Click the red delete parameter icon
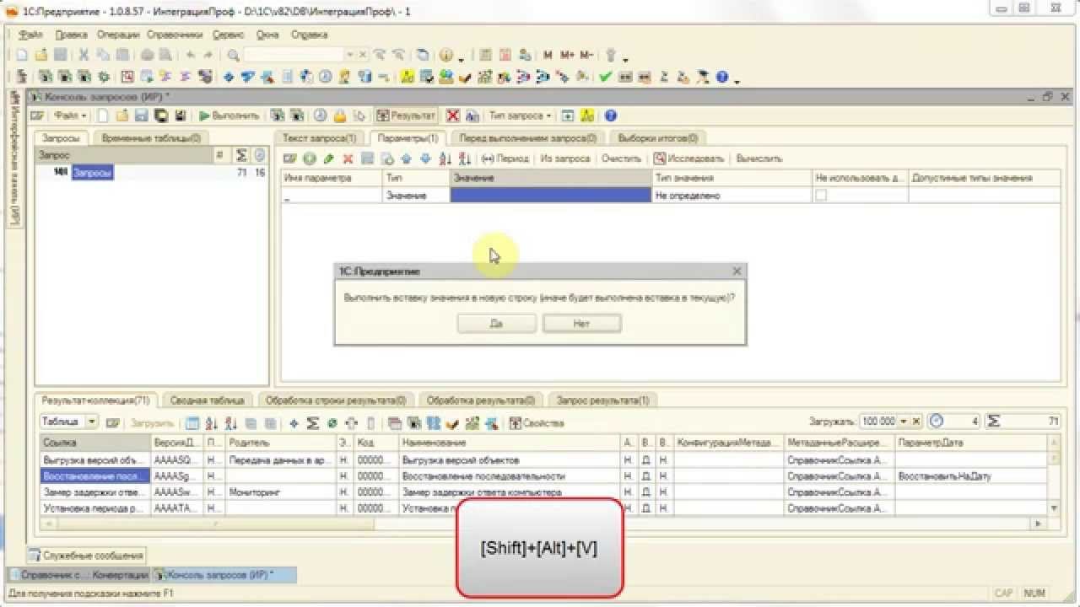Screen dimensions: 1080x607 348,158
